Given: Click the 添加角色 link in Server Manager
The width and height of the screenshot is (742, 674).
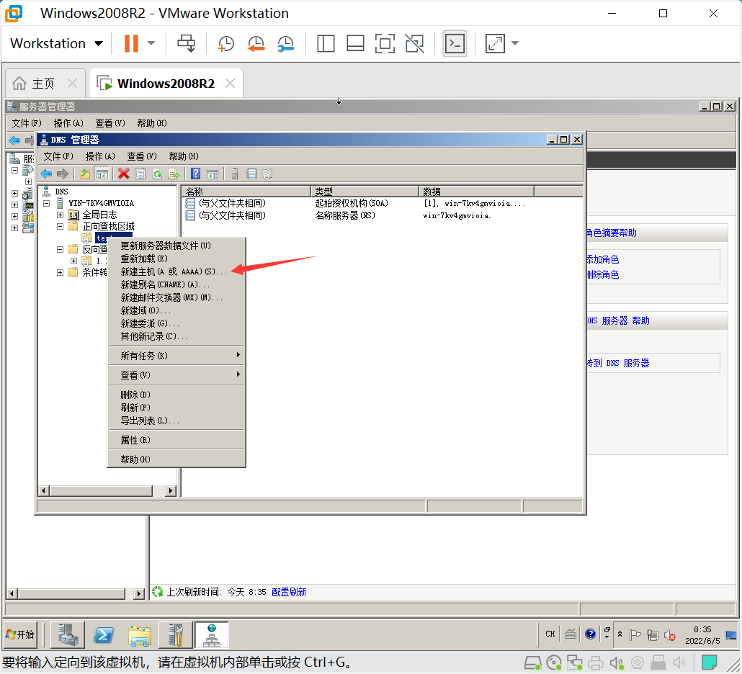Looking at the screenshot, I should pyautogui.click(x=603, y=259).
